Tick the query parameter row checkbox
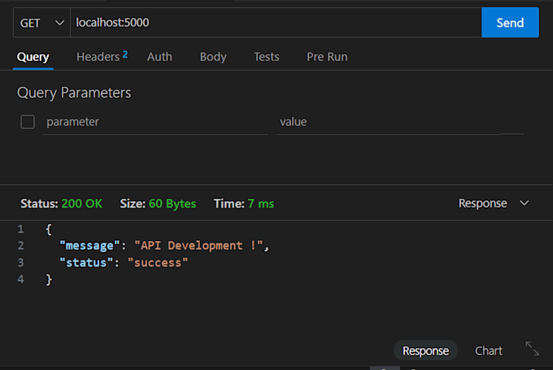Image resolution: width=553 pixels, height=370 pixels. click(28, 123)
